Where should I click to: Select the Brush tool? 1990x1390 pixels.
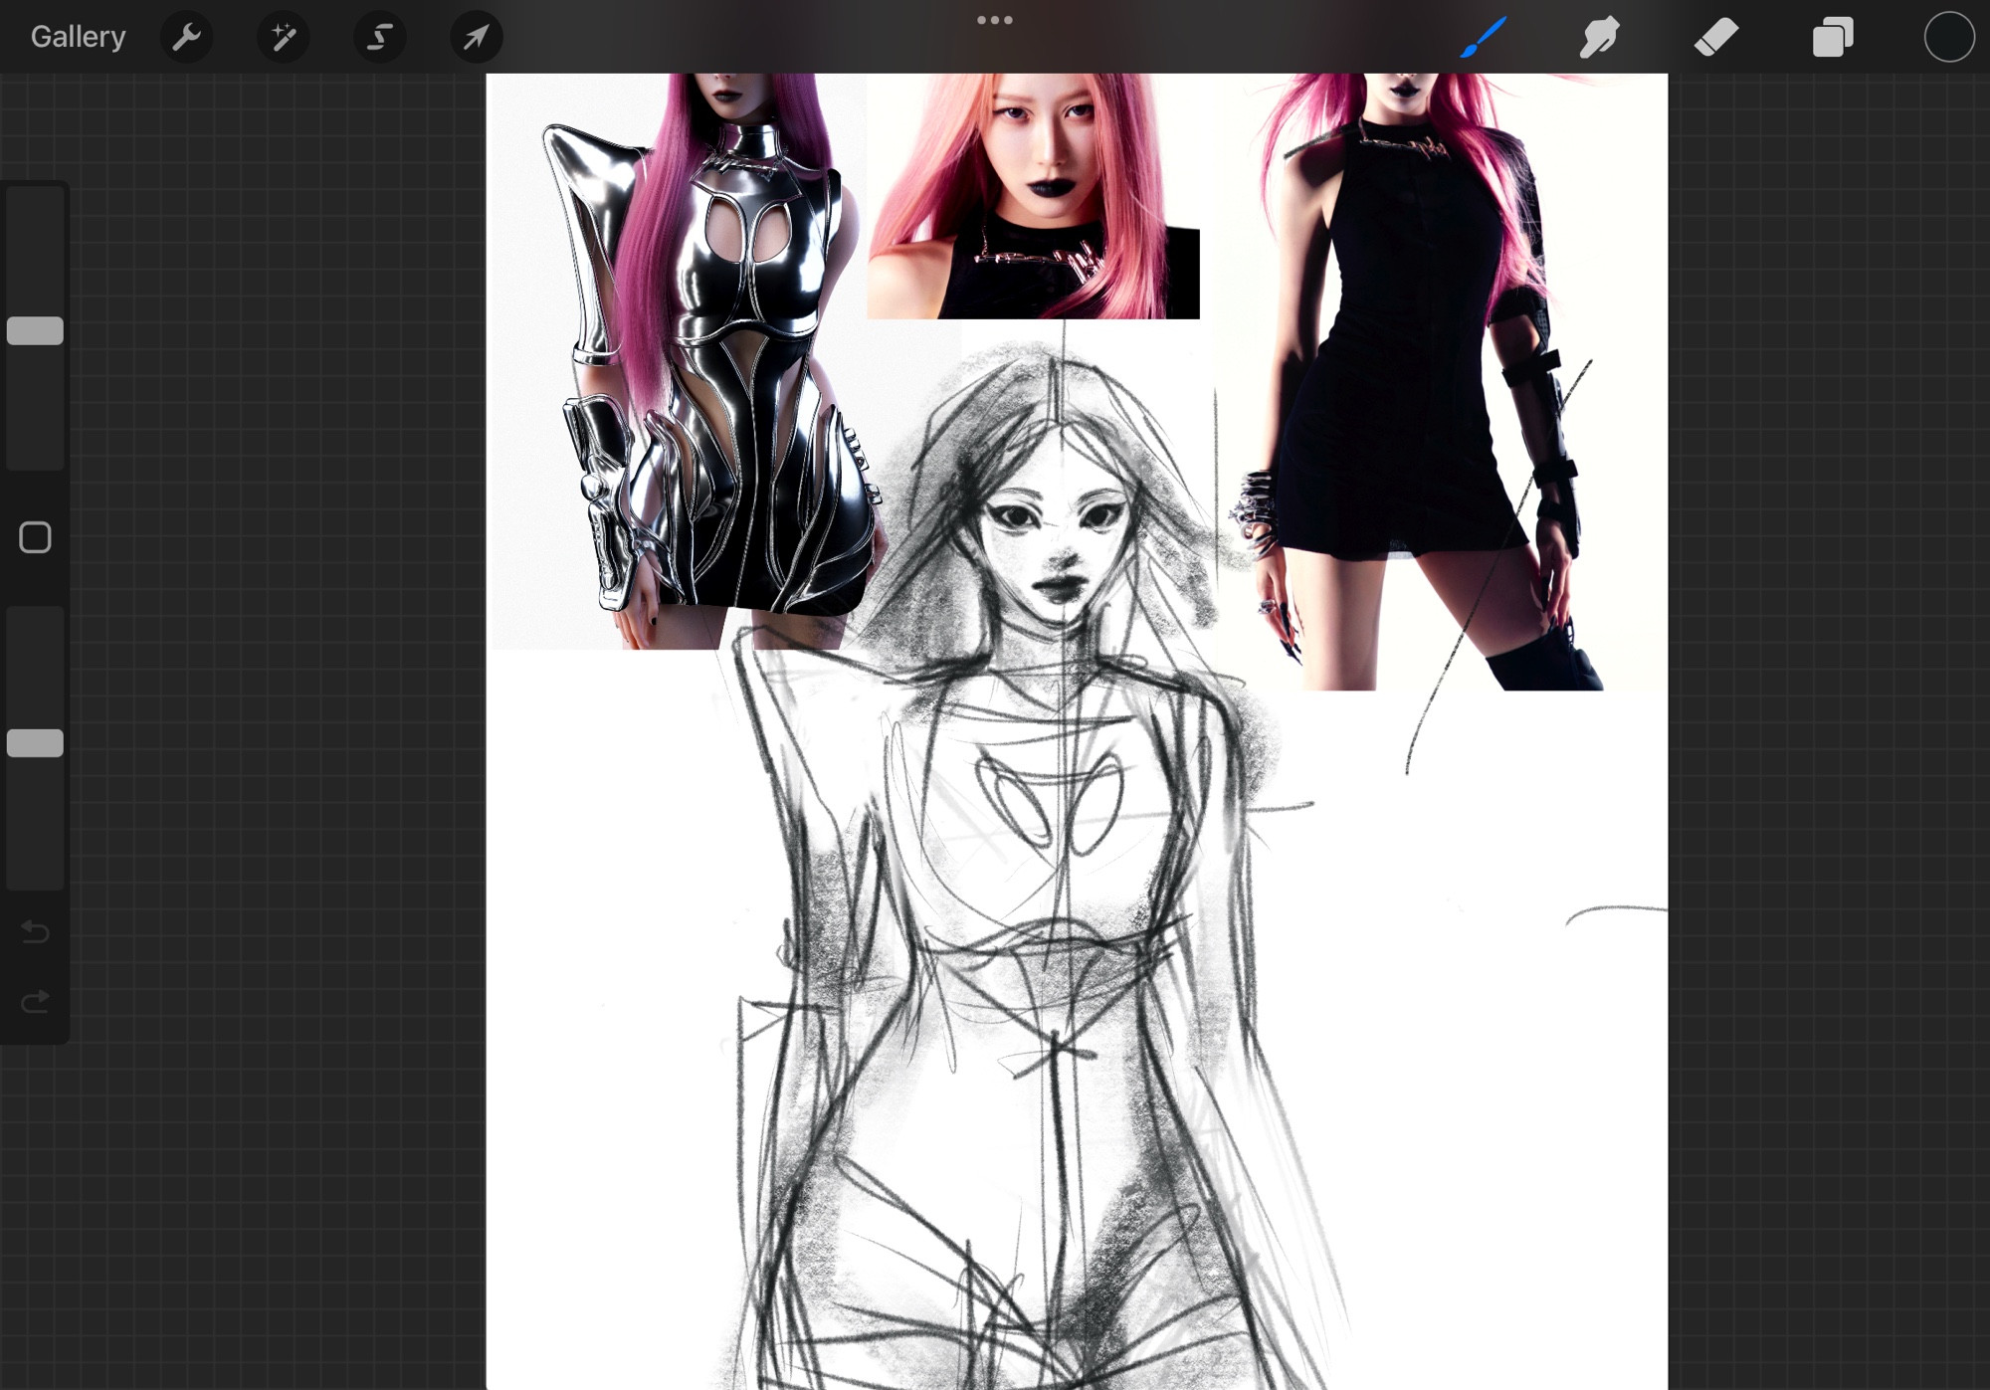pos(1483,37)
